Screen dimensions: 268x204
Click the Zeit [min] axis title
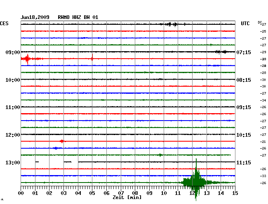tap(127, 197)
